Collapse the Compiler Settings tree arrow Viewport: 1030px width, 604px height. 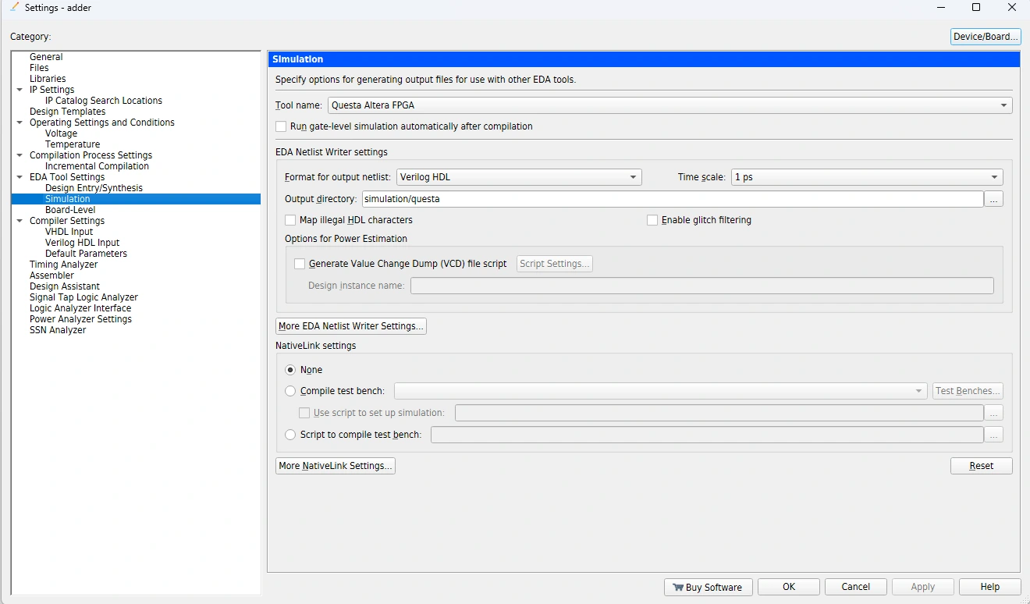pyautogui.click(x=20, y=221)
